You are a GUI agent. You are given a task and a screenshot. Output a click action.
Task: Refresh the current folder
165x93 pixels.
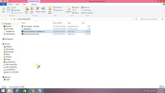[x=136, y=19]
